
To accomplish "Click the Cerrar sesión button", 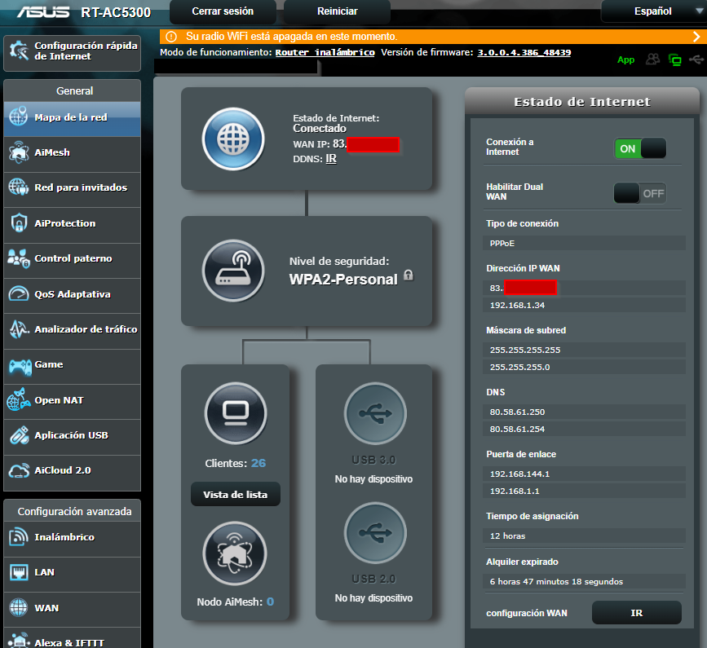I will (x=223, y=11).
